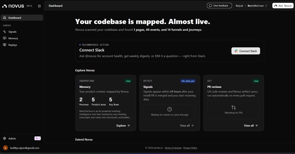Image resolution: width=295 pixels, height=154 pixels.
Task: Click the 5 Key flows stat
Action: (114, 101)
